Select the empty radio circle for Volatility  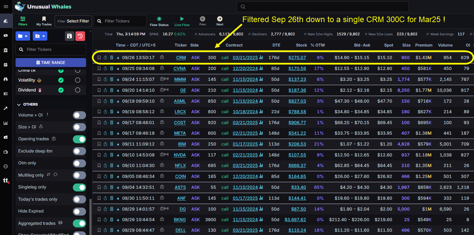click(x=77, y=80)
